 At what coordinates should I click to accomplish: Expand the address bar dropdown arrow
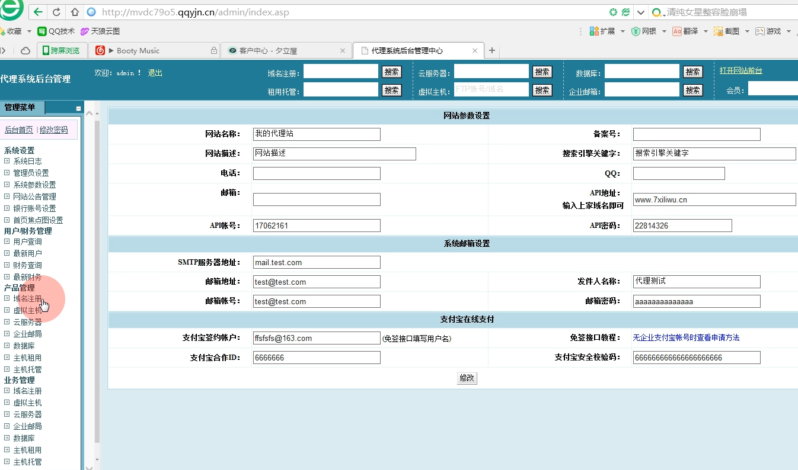click(x=641, y=12)
